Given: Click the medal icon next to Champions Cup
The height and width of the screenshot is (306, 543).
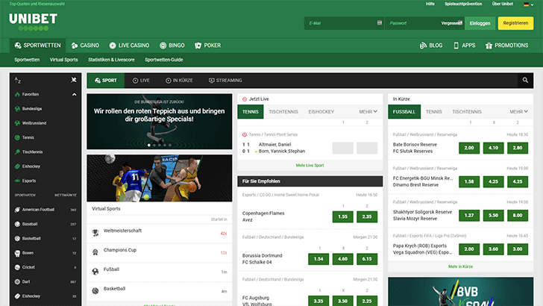Looking at the screenshot, I should point(95,252).
